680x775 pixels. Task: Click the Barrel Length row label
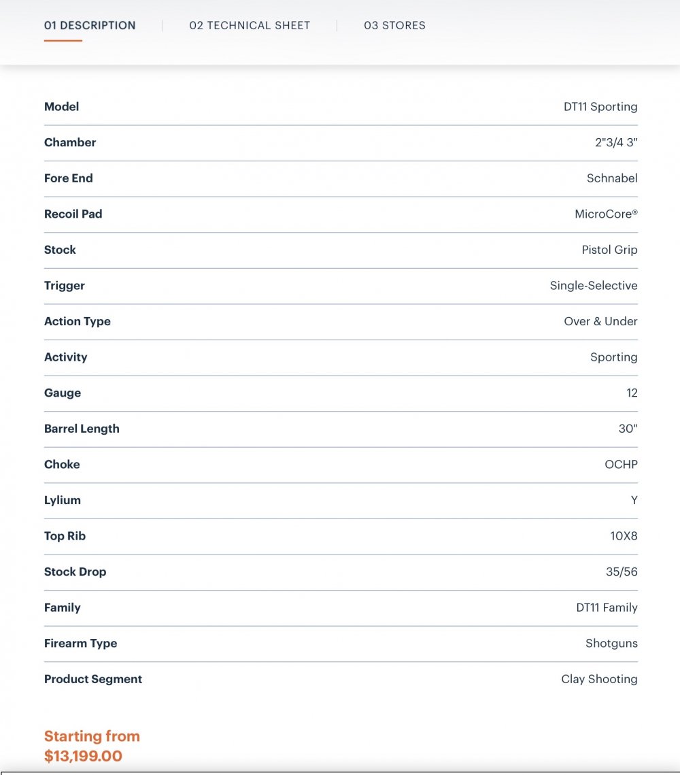(82, 429)
